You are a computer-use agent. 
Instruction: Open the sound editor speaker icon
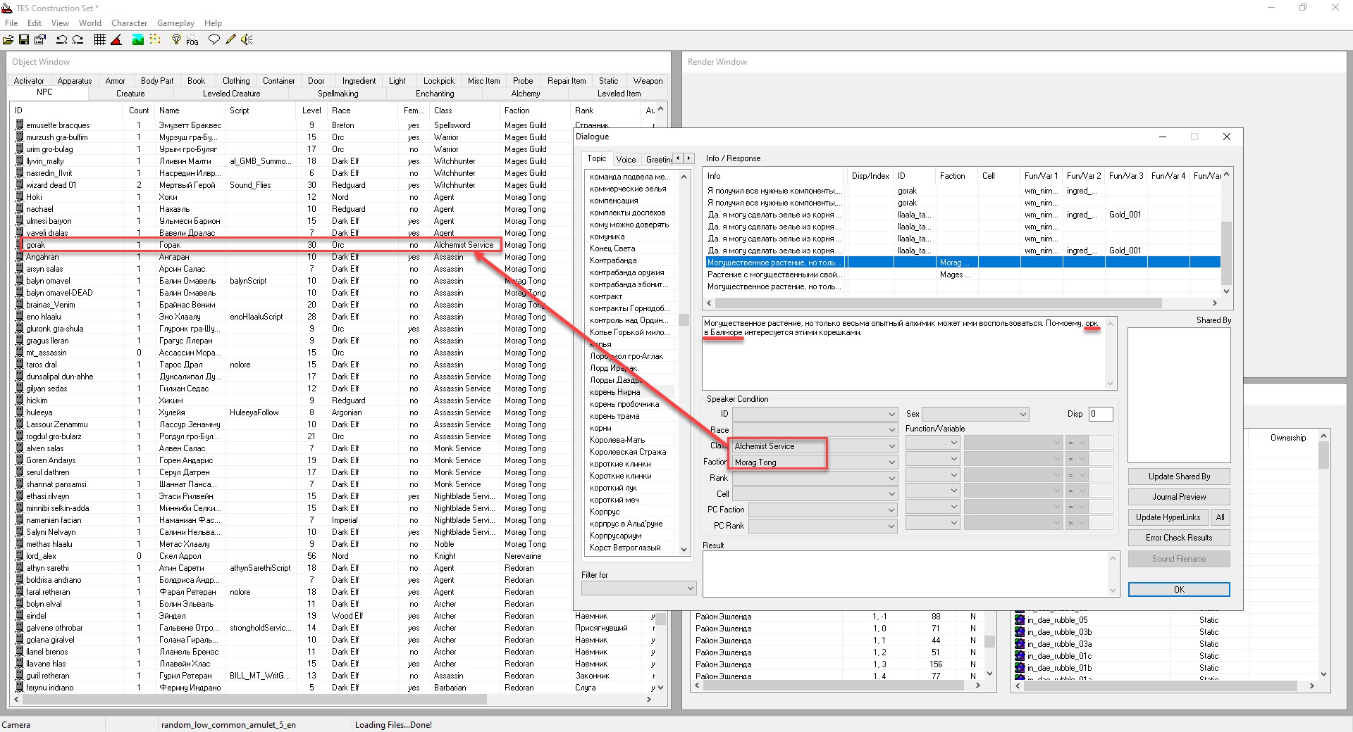tap(247, 39)
